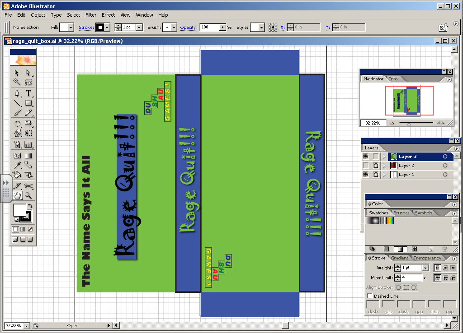Select the Rectangle tool
The width and height of the screenshot is (463, 333).
tap(28, 103)
